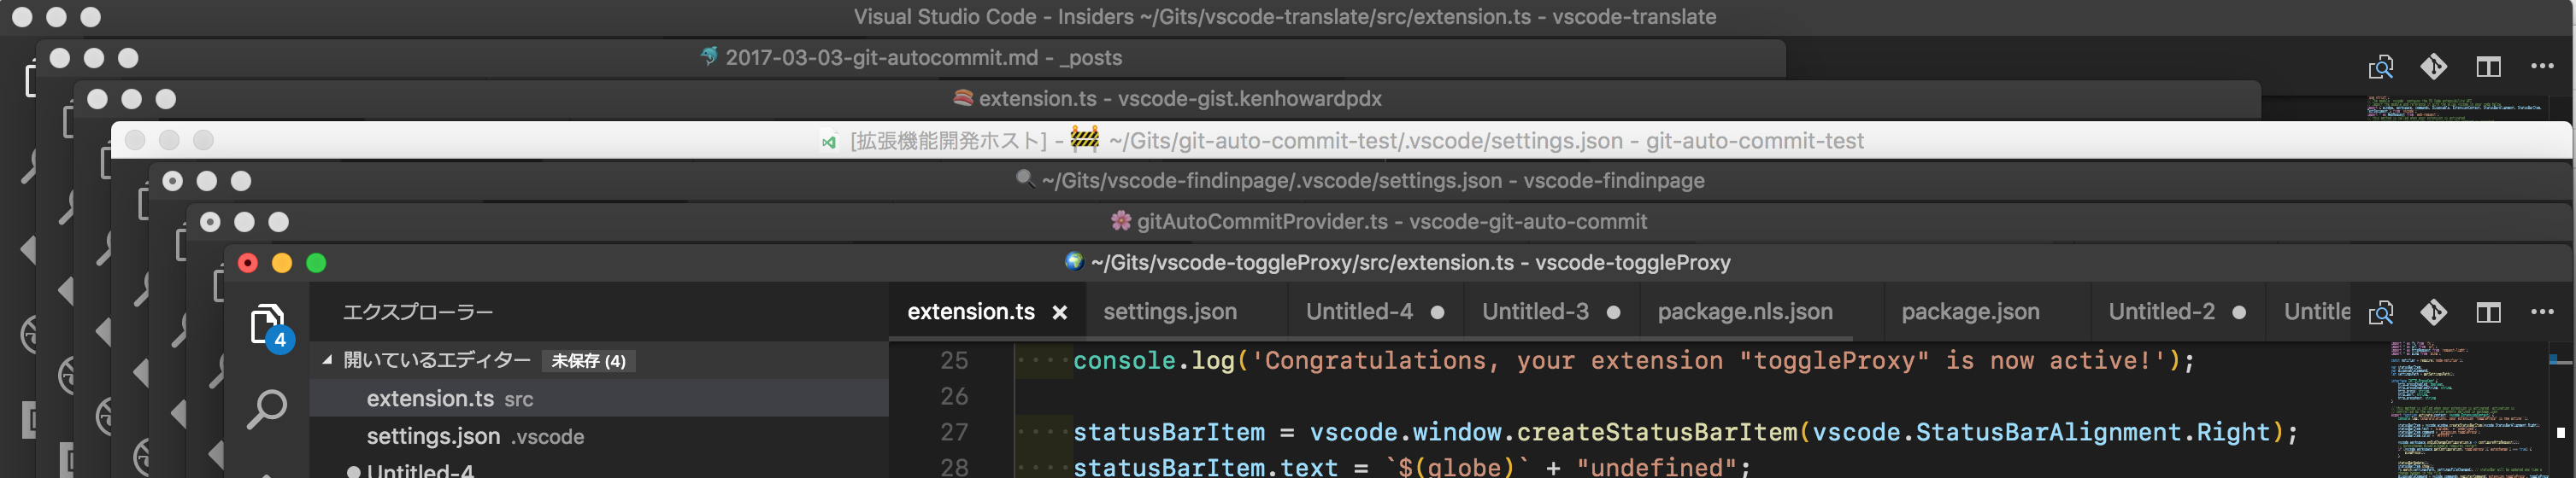Viewport: 2576px width, 478px height.
Task: Click the vscode-toggleProxy window title text
Action: [x=1411, y=262]
